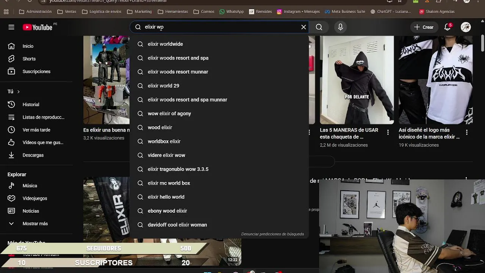Run search with the magnifier button
The width and height of the screenshot is (485, 273).
click(319, 27)
